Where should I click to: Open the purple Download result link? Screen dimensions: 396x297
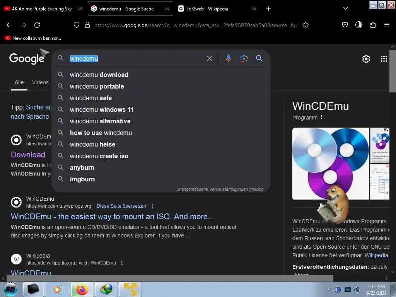pyautogui.click(x=28, y=155)
